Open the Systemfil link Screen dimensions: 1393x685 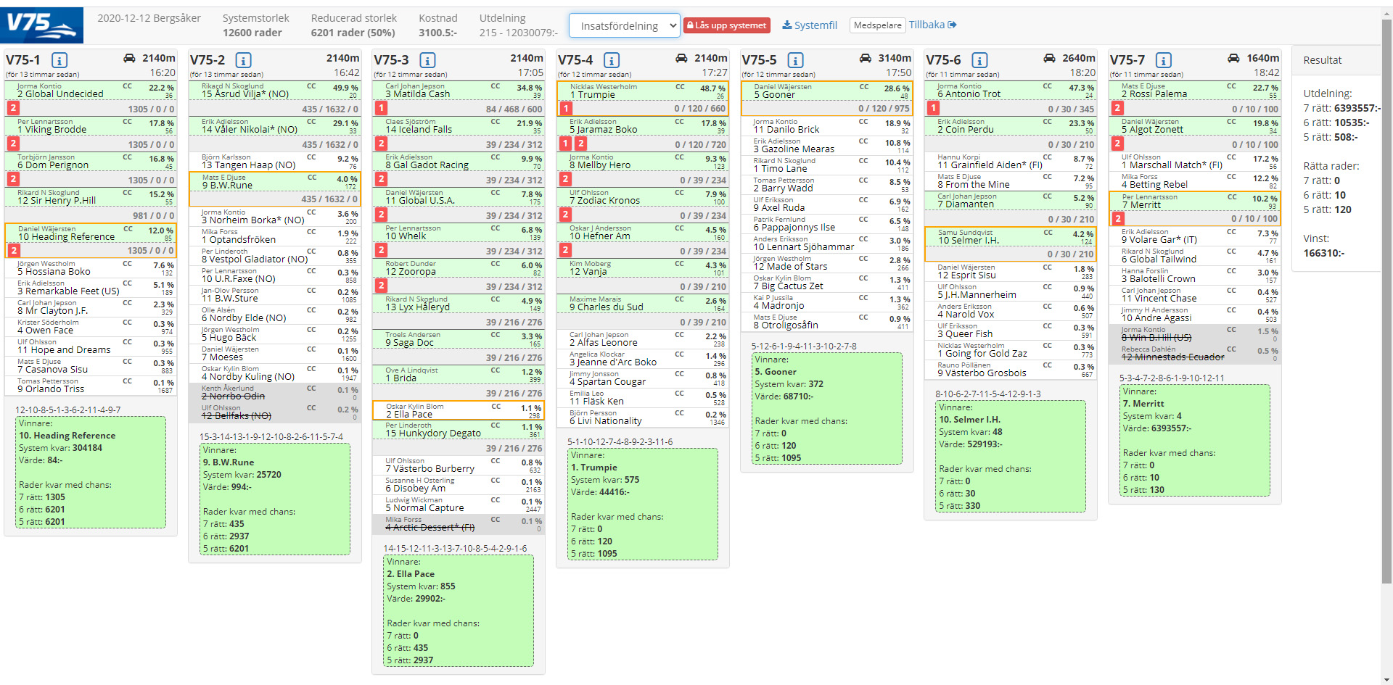(x=810, y=25)
